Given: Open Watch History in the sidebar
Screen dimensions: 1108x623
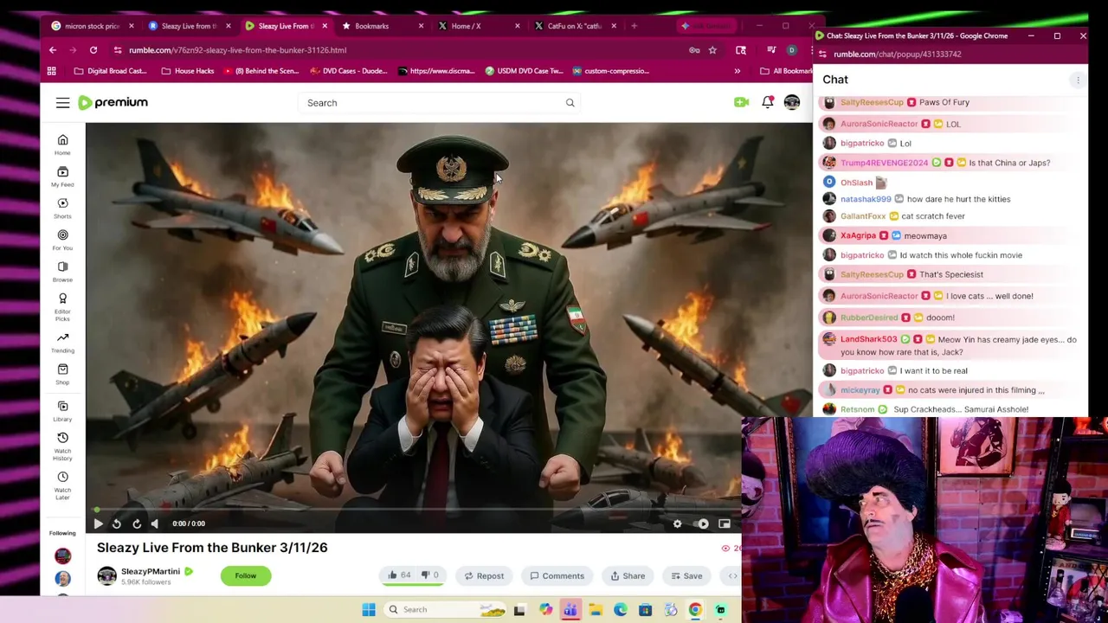Looking at the screenshot, I should click(x=62, y=446).
